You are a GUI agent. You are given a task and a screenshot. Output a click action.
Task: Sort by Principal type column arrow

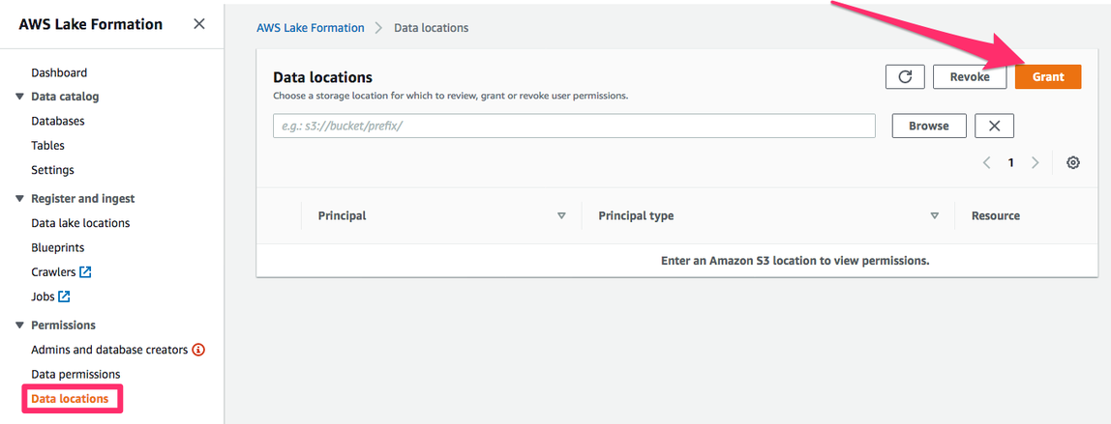pos(934,216)
